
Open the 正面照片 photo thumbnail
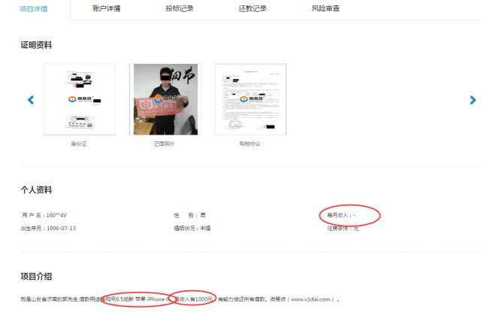click(x=165, y=99)
